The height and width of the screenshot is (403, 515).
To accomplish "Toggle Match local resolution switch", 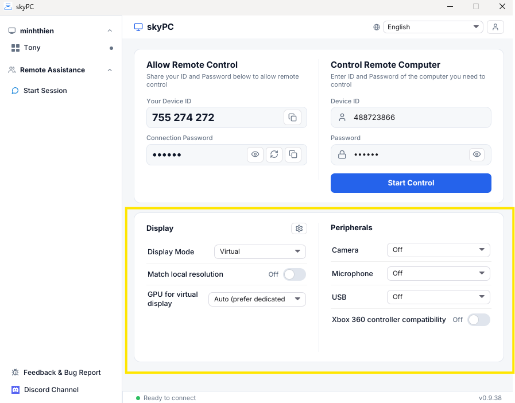I will pyautogui.click(x=295, y=274).
